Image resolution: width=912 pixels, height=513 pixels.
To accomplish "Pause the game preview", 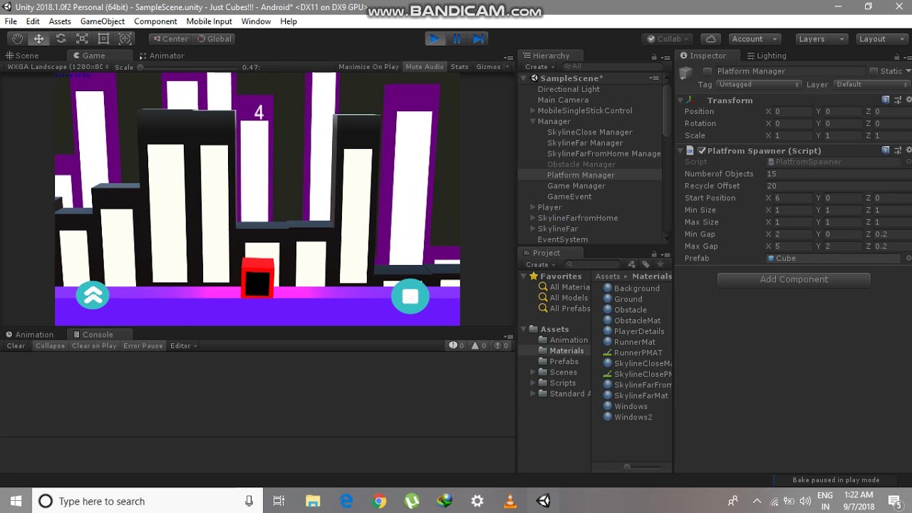I will pyautogui.click(x=456, y=38).
